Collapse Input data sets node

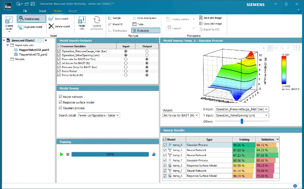coord(8,45)
